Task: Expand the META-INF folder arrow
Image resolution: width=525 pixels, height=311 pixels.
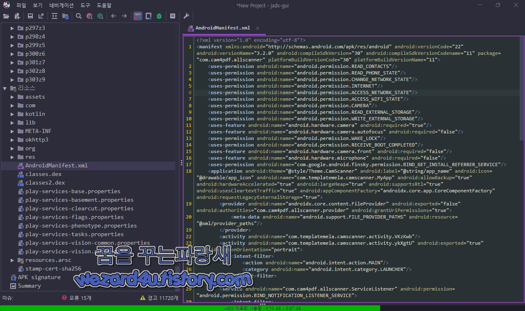Action: coord(13,131)
